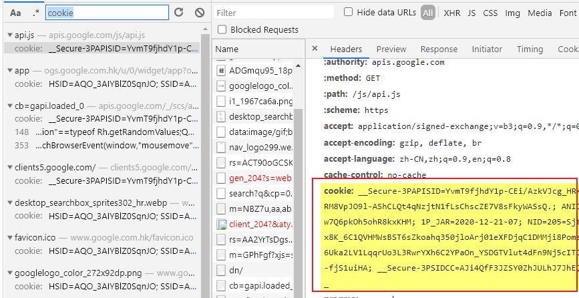
Task: Click the :path value /js/api.js
Action: tap(376, 94)
